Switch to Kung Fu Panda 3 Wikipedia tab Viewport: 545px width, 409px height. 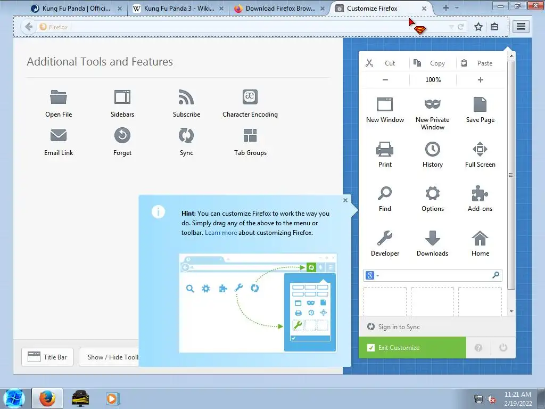(179, 9)
